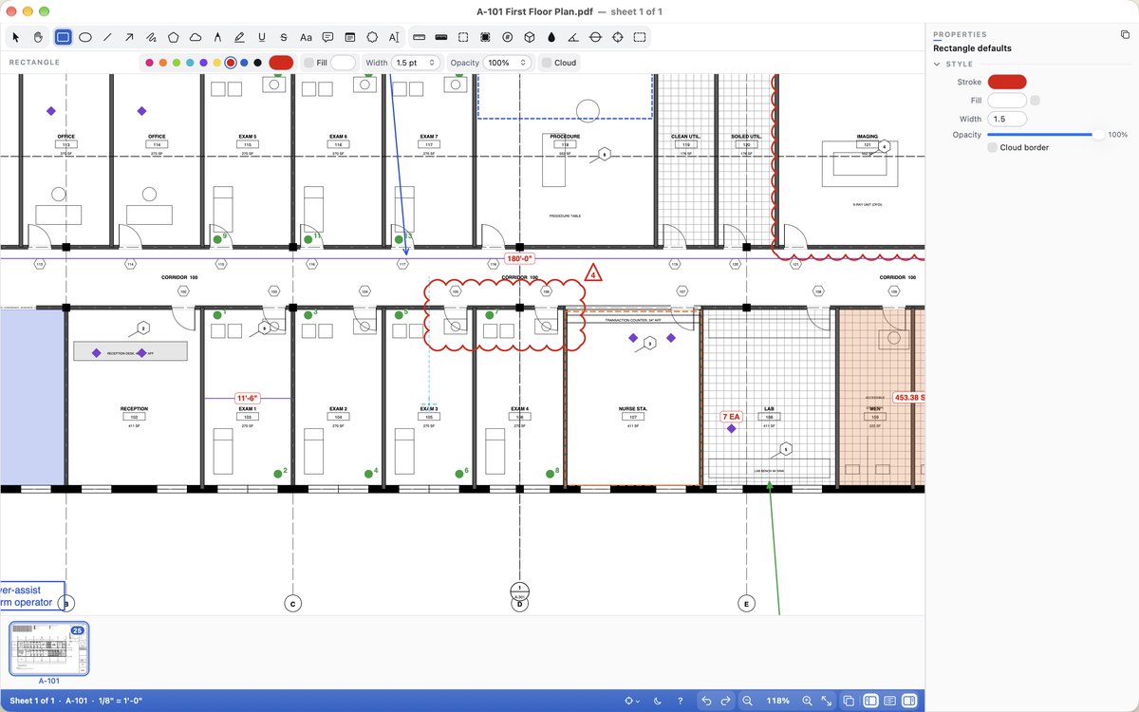Undo the last action
The width and height of the screenshot is (1139, 712).
(x=706, y=701)
